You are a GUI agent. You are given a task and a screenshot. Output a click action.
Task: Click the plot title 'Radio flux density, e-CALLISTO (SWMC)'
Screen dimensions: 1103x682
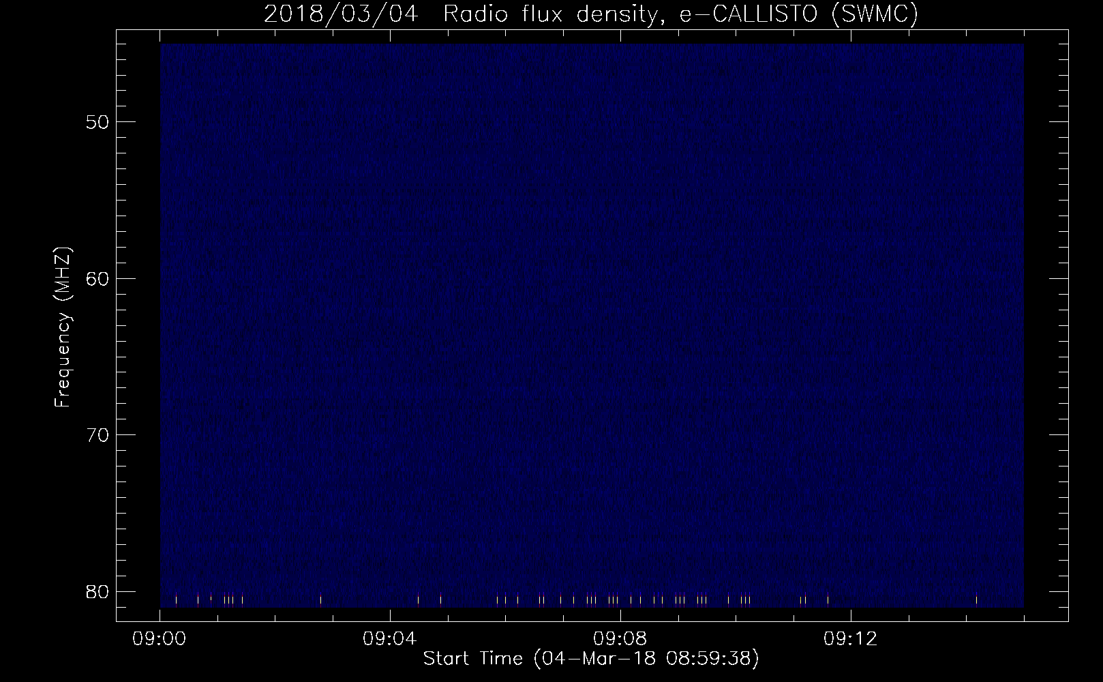(680, 14)
